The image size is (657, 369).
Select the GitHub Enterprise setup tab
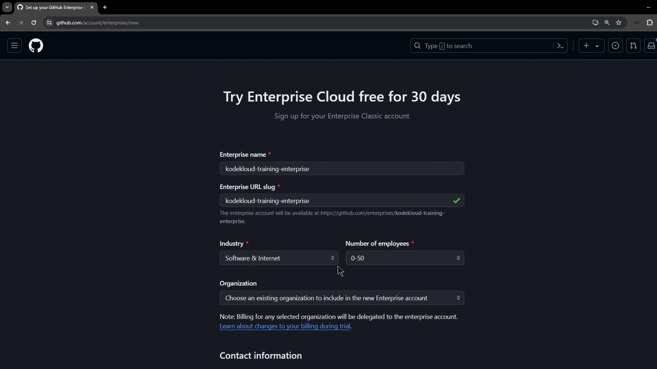54,7
